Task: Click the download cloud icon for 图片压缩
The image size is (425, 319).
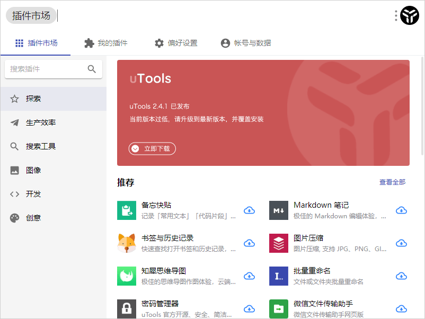Action: pos(401,243)
